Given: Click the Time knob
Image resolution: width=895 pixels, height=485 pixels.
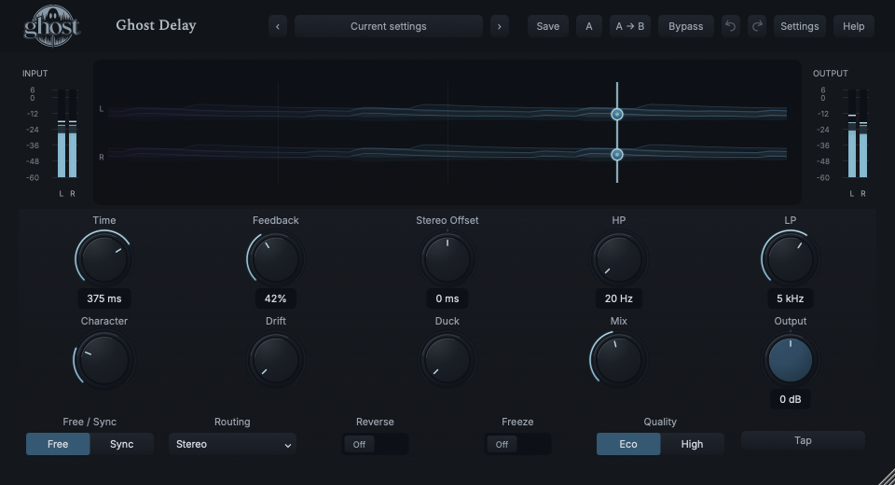Looking at the screenshot, I should [104, 258].
